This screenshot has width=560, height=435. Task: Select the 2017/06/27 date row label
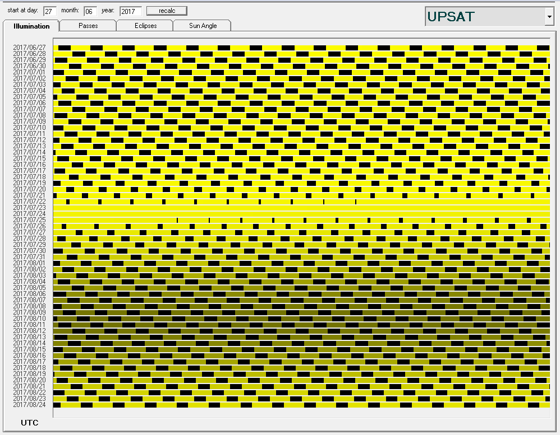point(30,48)
